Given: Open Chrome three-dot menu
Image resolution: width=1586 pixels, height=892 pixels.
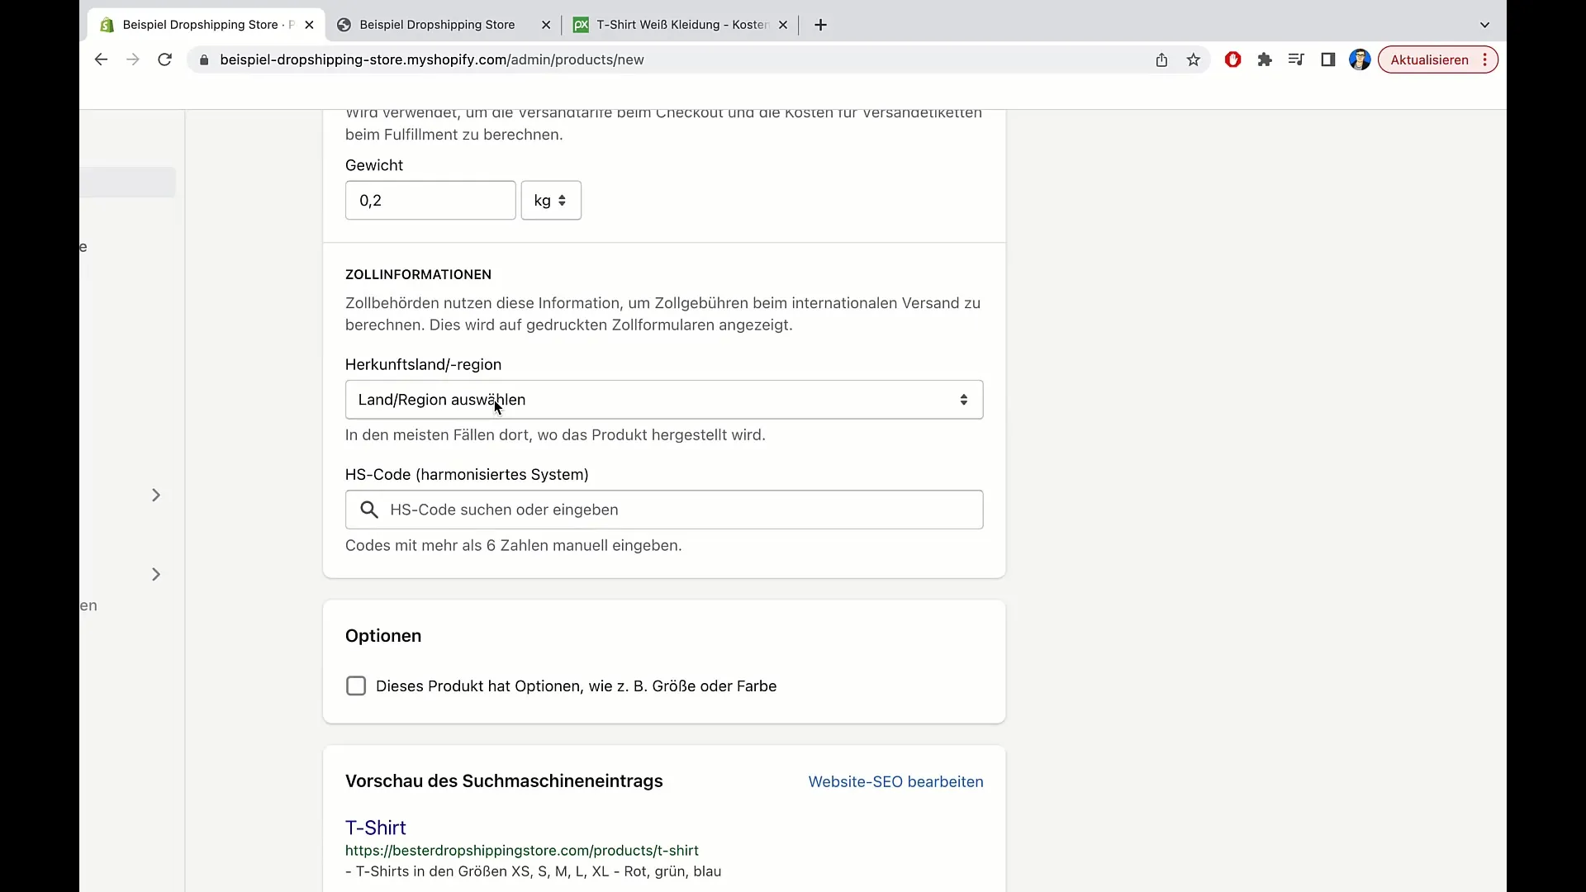Looking at the screenshot, I should click(1485, 59).
